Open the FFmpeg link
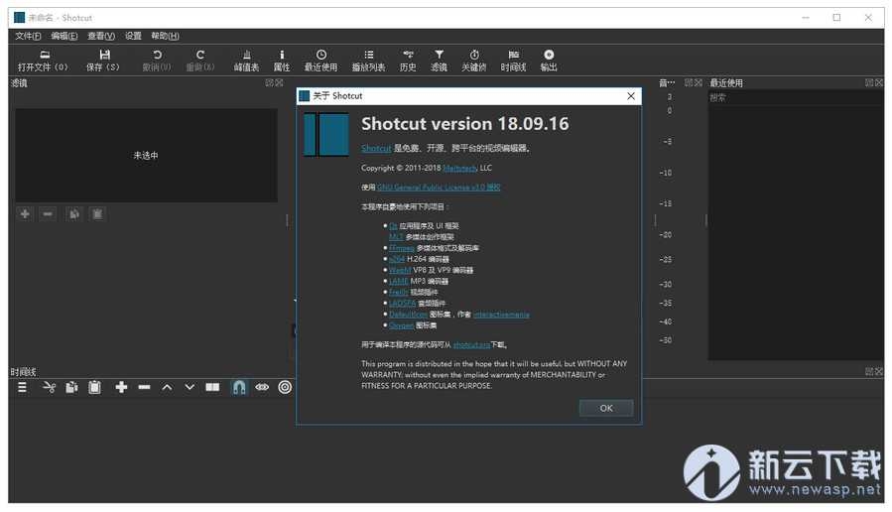Viewport: 892px width, 512px height. [x=402, y=248]
